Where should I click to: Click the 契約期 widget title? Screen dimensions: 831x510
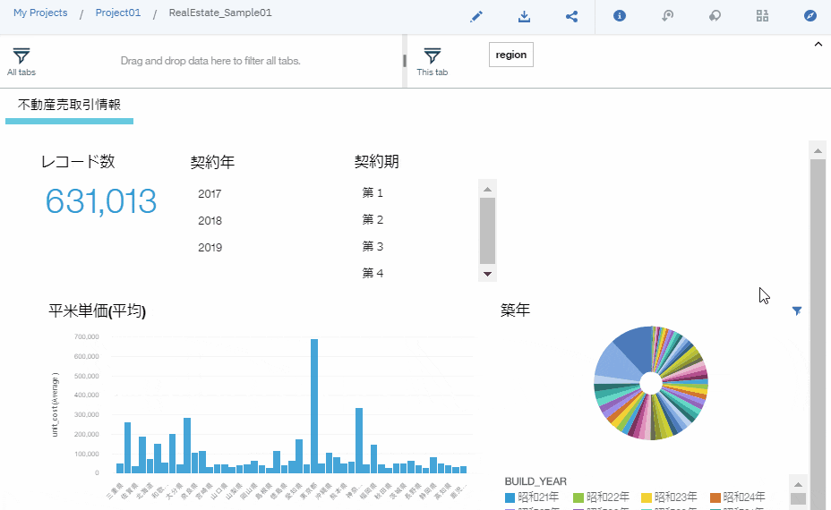coord(376,162)
